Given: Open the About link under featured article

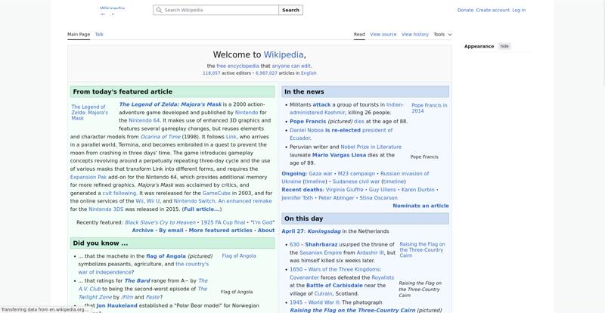Looking at the screenshot, I should [266, 231].
